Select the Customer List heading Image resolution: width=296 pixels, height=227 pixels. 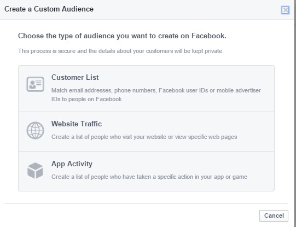point(75,77)
